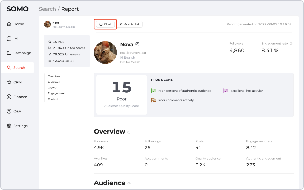Jump to the Growth section link

coord(53,88)
